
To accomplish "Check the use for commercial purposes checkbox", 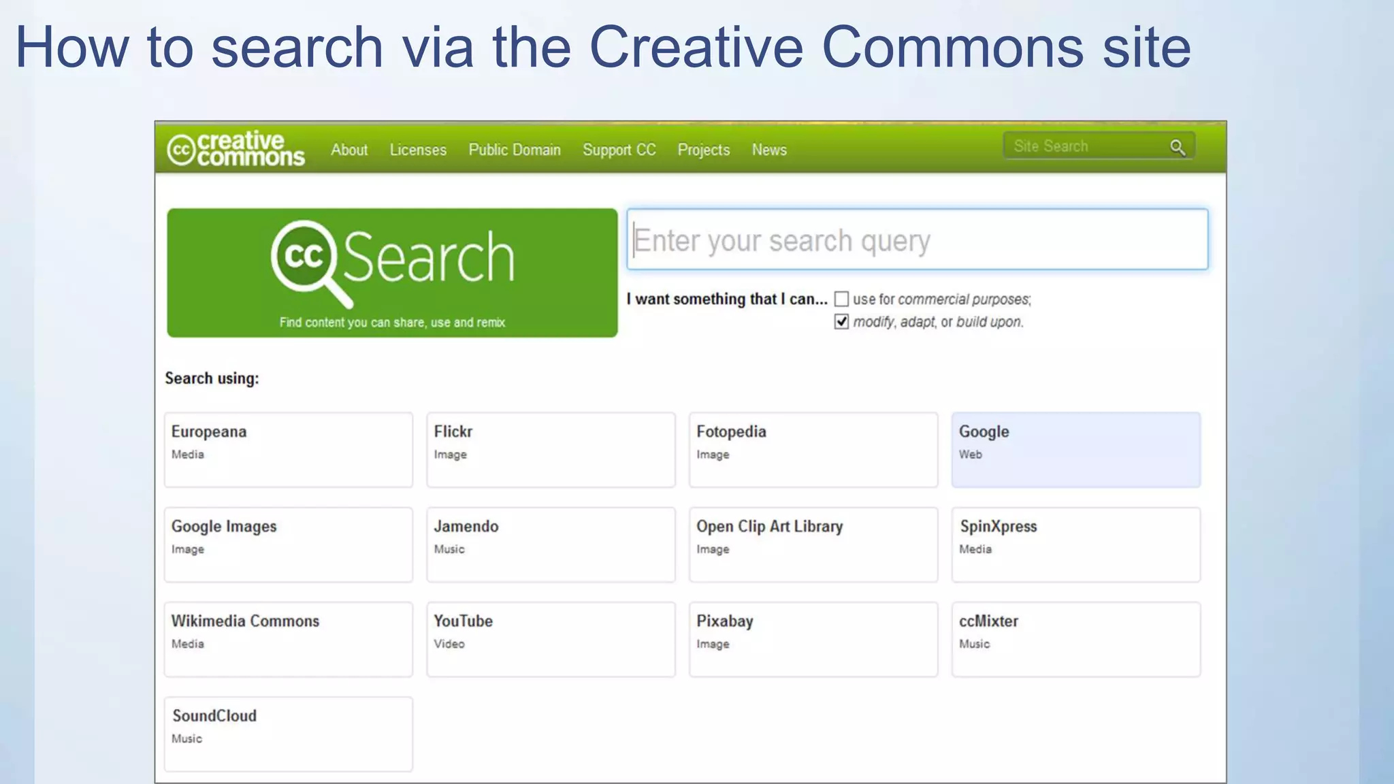I will pyautogui.click(x=841, y=299).
